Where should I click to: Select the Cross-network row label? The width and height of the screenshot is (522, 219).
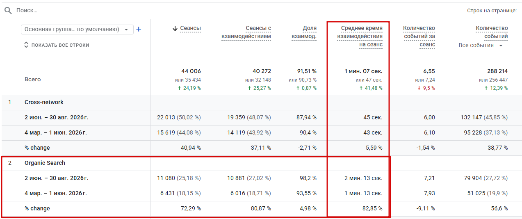click(44, 102)
